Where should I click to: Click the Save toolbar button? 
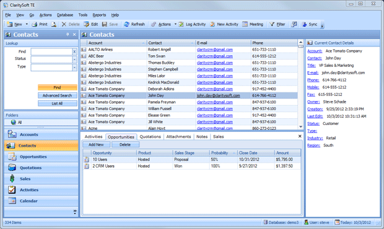pyautogui.click(x=110, y=24)
